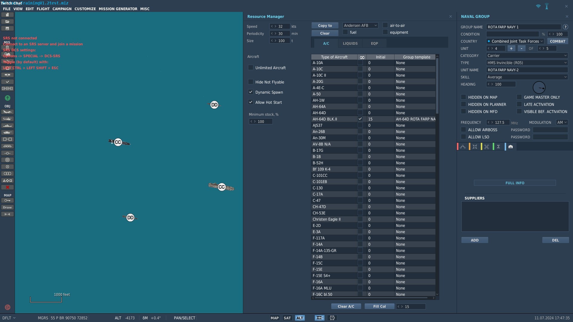Select the ship group tool

7,126
